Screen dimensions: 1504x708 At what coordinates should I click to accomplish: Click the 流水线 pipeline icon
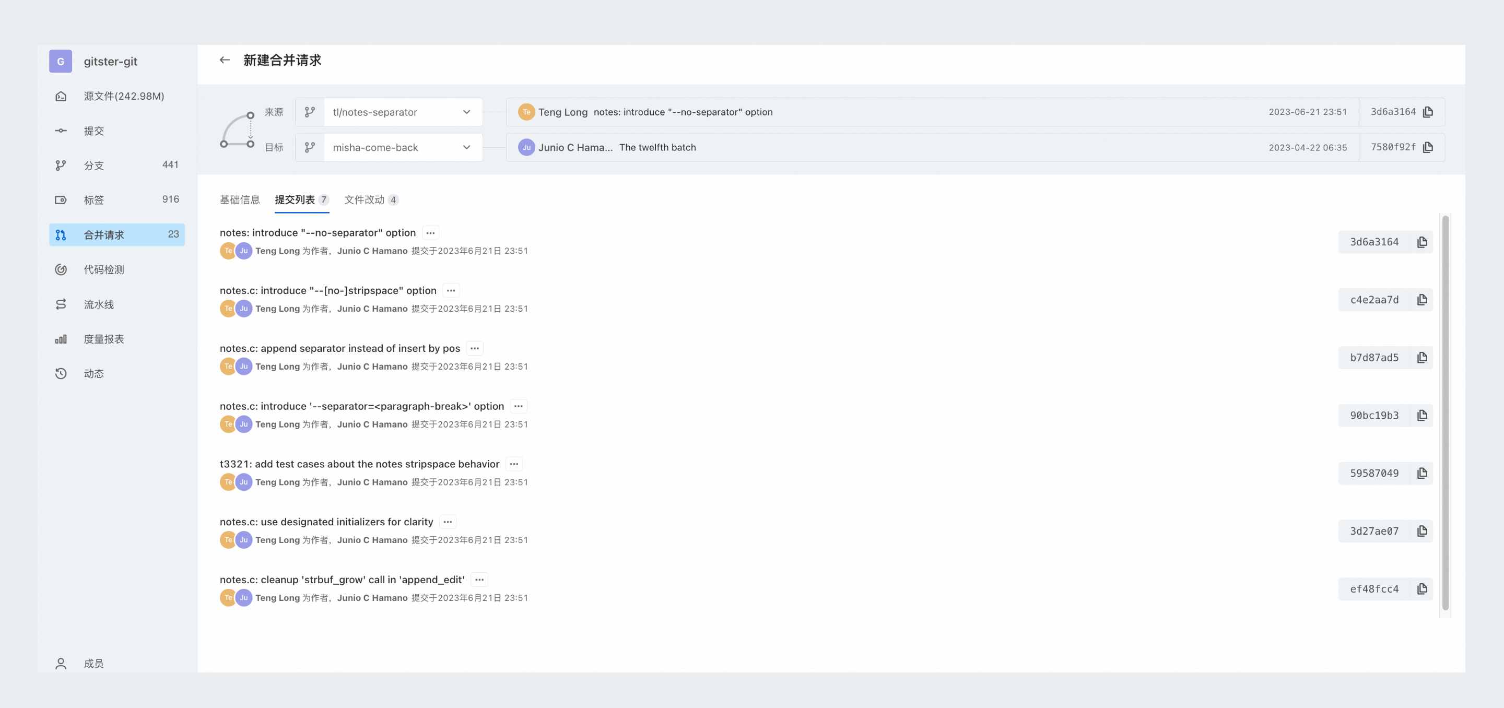(x=61, y=304)
